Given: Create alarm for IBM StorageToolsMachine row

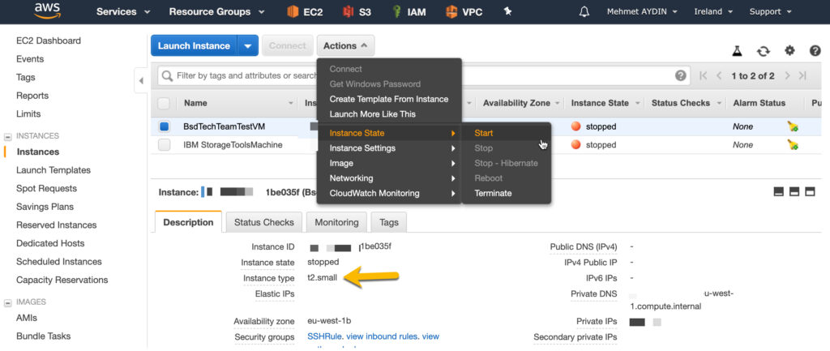Looking at the screenshot, I should [793, 144].
